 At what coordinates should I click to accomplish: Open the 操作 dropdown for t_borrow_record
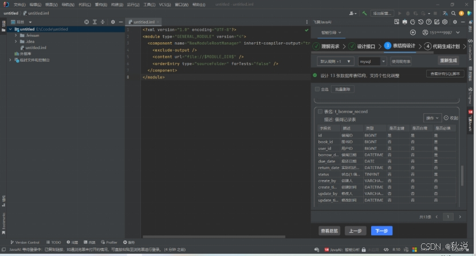(x=432, y=118)
